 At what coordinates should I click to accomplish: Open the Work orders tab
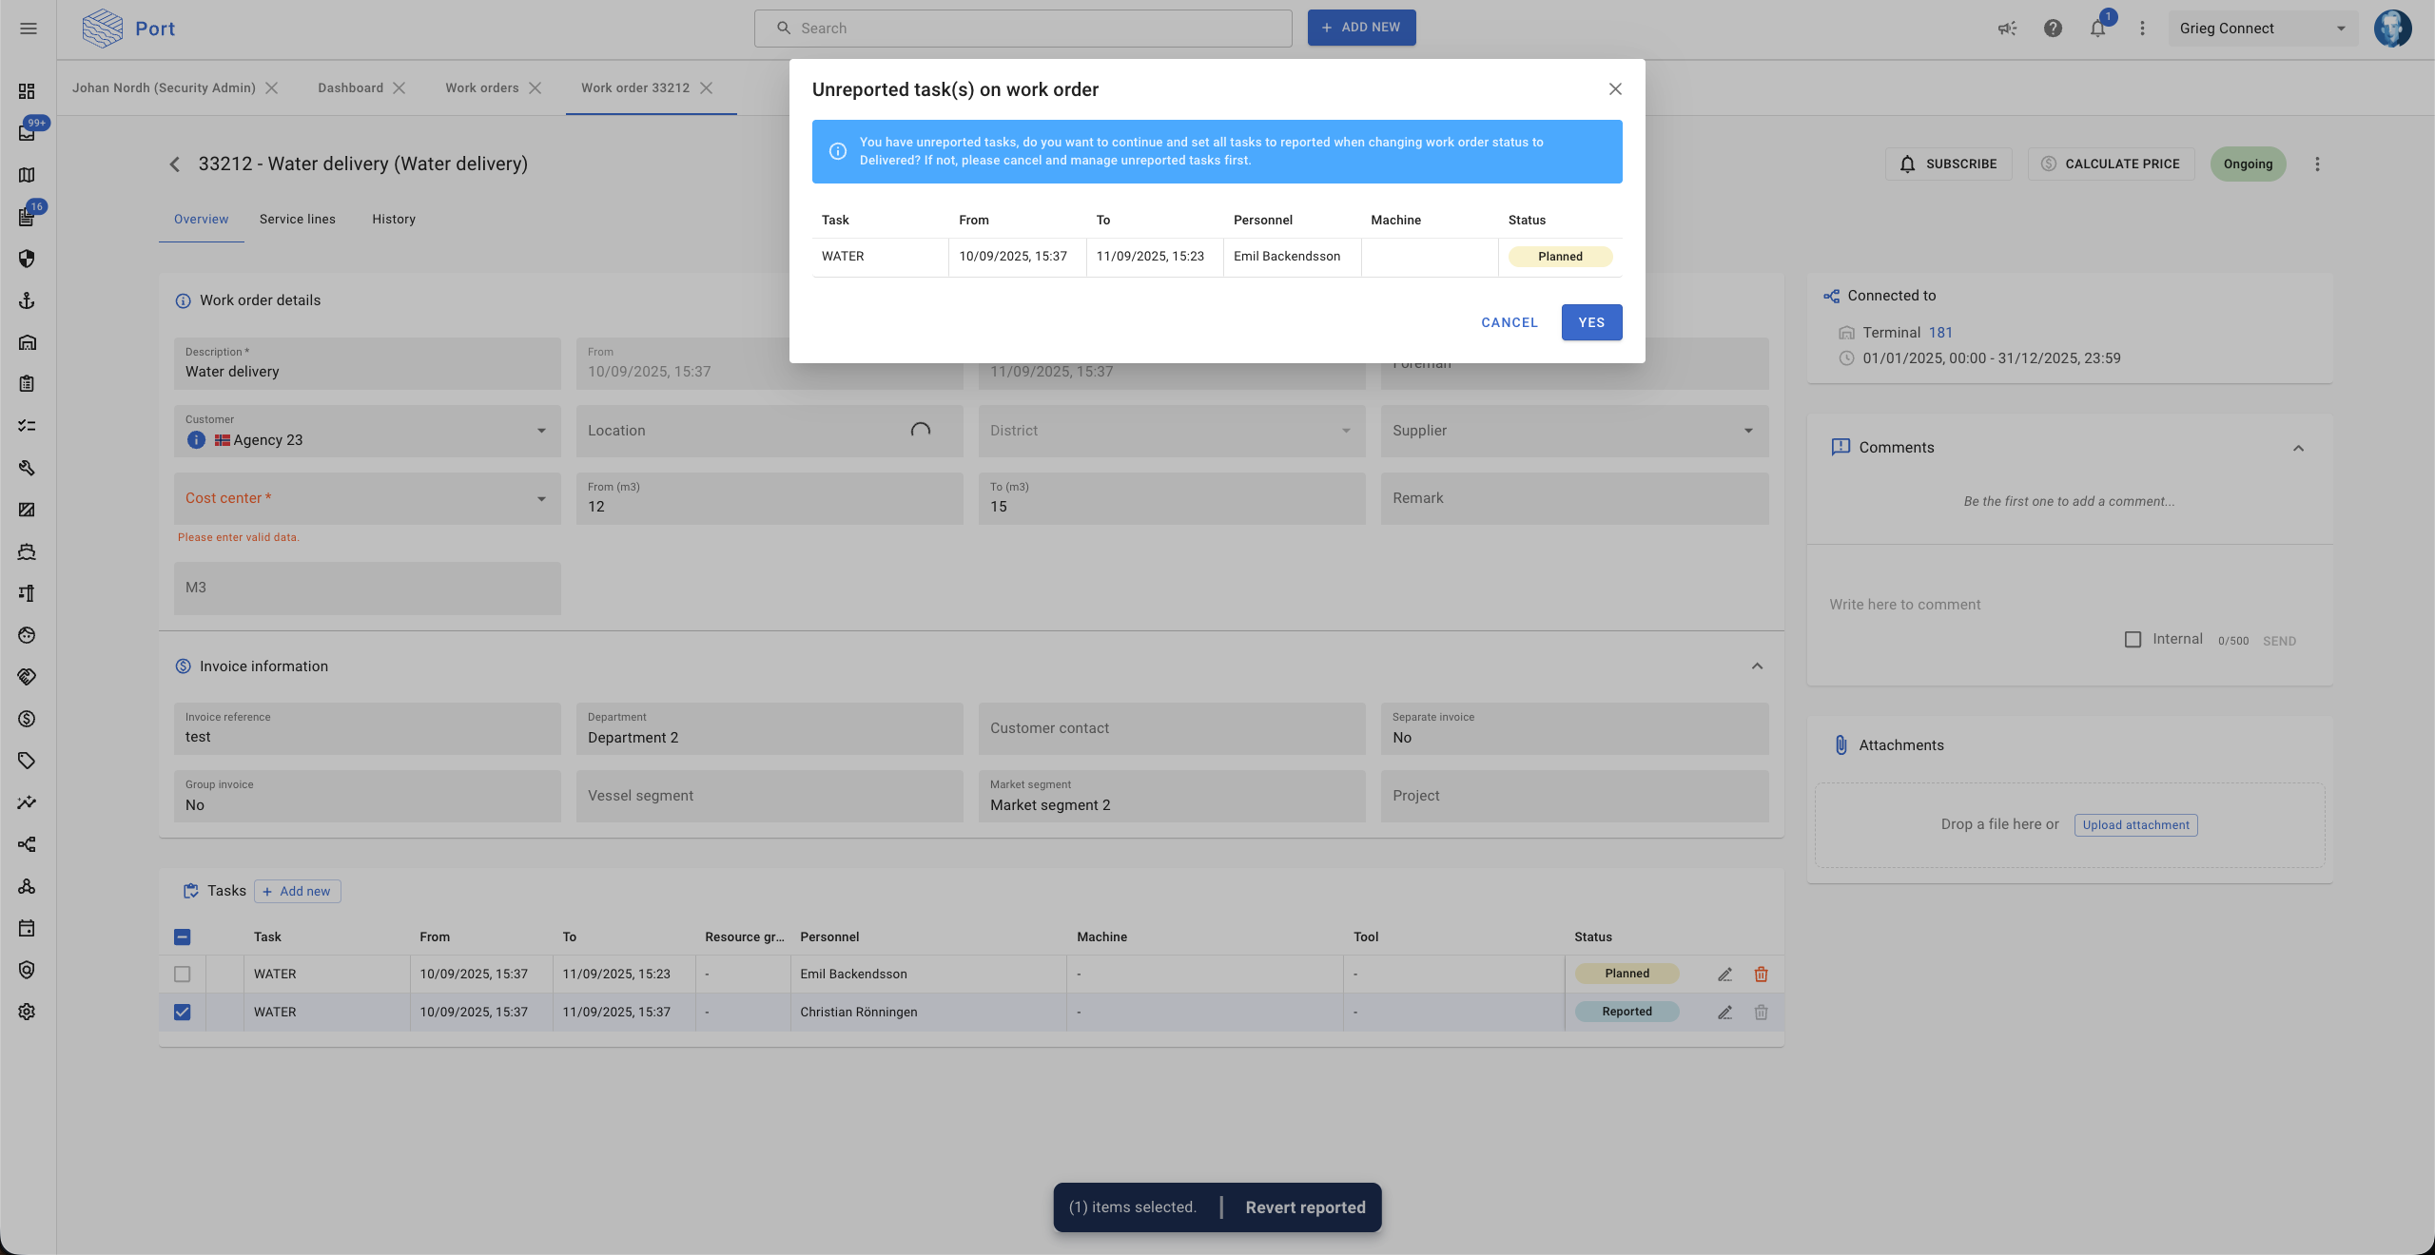482,88
